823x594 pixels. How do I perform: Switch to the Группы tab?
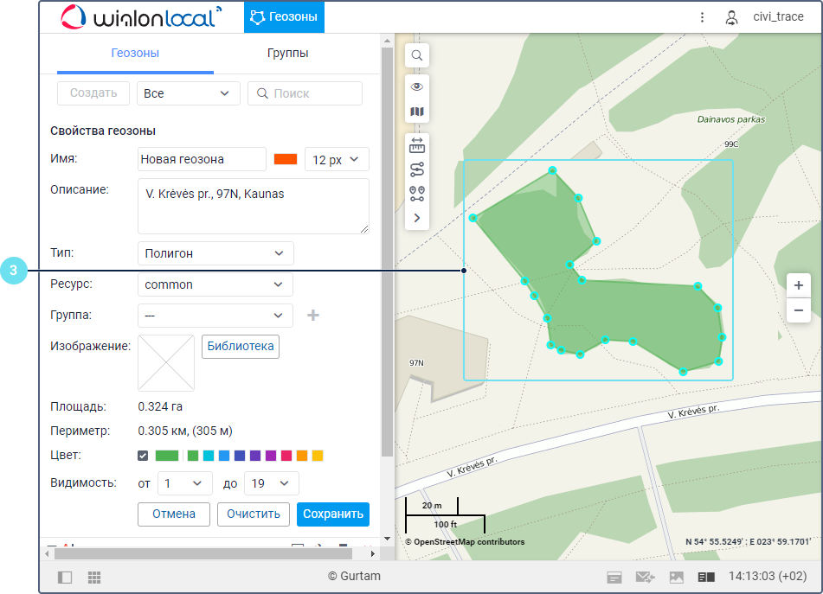coord(287,54)
